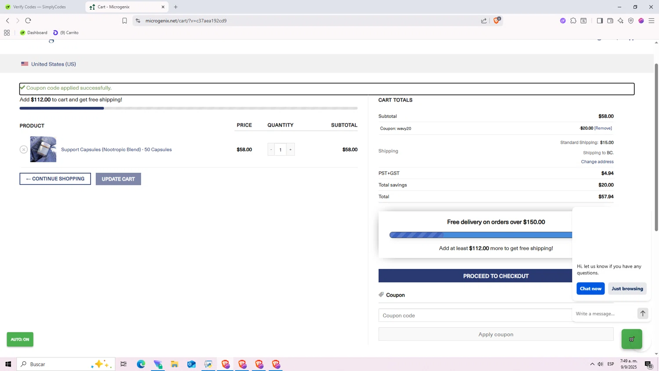Open Brave Wallet icon
This screenshot has height=371, width=659.
click(610, 21)
